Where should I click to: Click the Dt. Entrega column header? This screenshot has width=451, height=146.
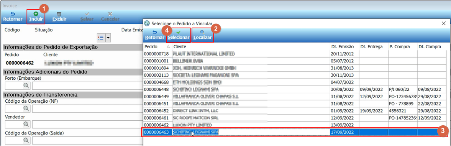click(373, 47)
